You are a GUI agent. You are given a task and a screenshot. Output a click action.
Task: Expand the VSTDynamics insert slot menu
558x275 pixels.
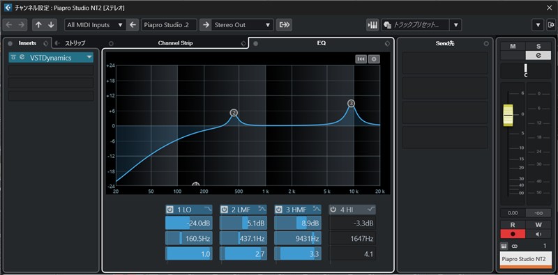tap(89, 57)
